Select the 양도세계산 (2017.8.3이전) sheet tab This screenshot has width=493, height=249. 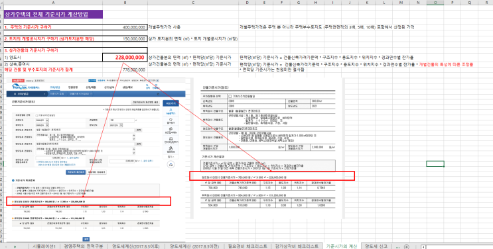(194, 246)
